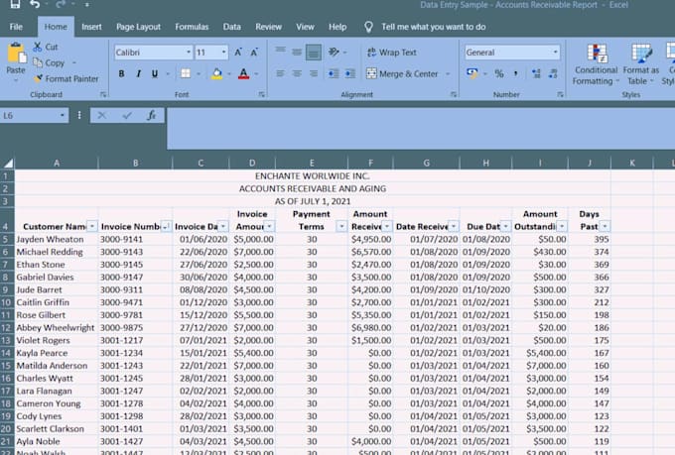Apply Percent Style icon
The height and width of the screenshot is (455, 675).
pyautogui.click(x=499, y=74)
